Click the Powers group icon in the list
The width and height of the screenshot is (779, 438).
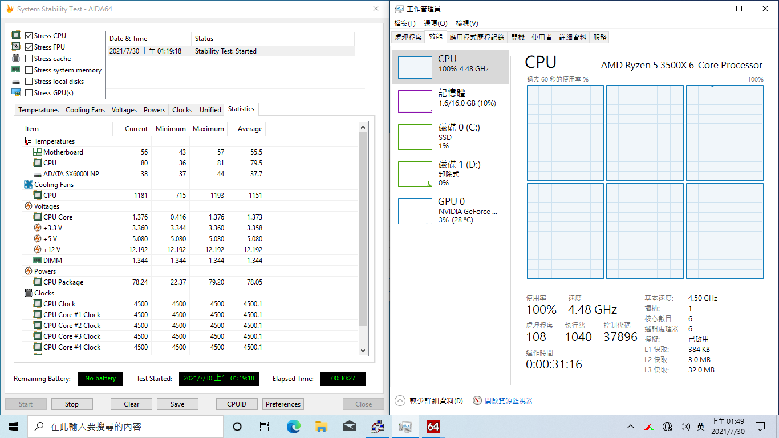pyautogui.click(x=29, y=271)
